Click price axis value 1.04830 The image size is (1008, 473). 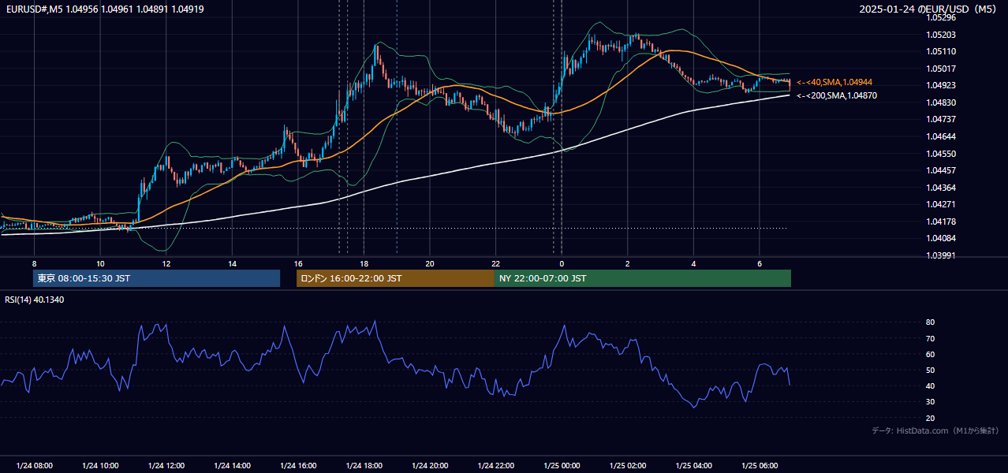942,102
